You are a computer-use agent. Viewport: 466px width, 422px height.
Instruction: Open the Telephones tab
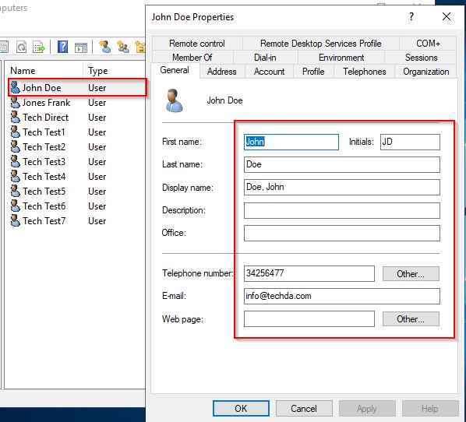[365, 72]
